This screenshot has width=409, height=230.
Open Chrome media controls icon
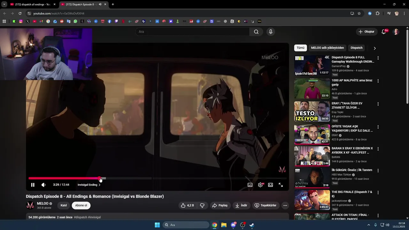point(389,13)
